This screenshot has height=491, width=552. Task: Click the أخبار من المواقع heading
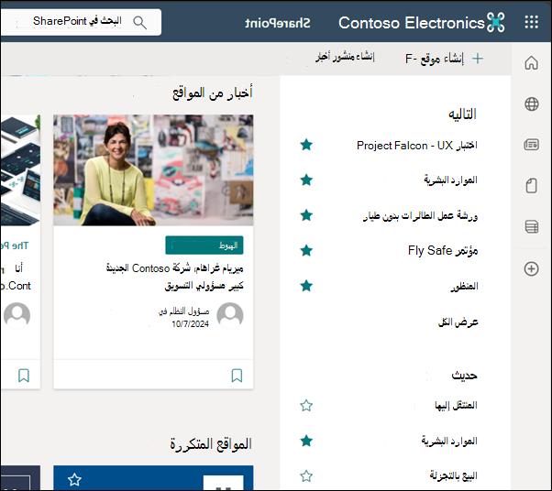click(x=213, y=93)
